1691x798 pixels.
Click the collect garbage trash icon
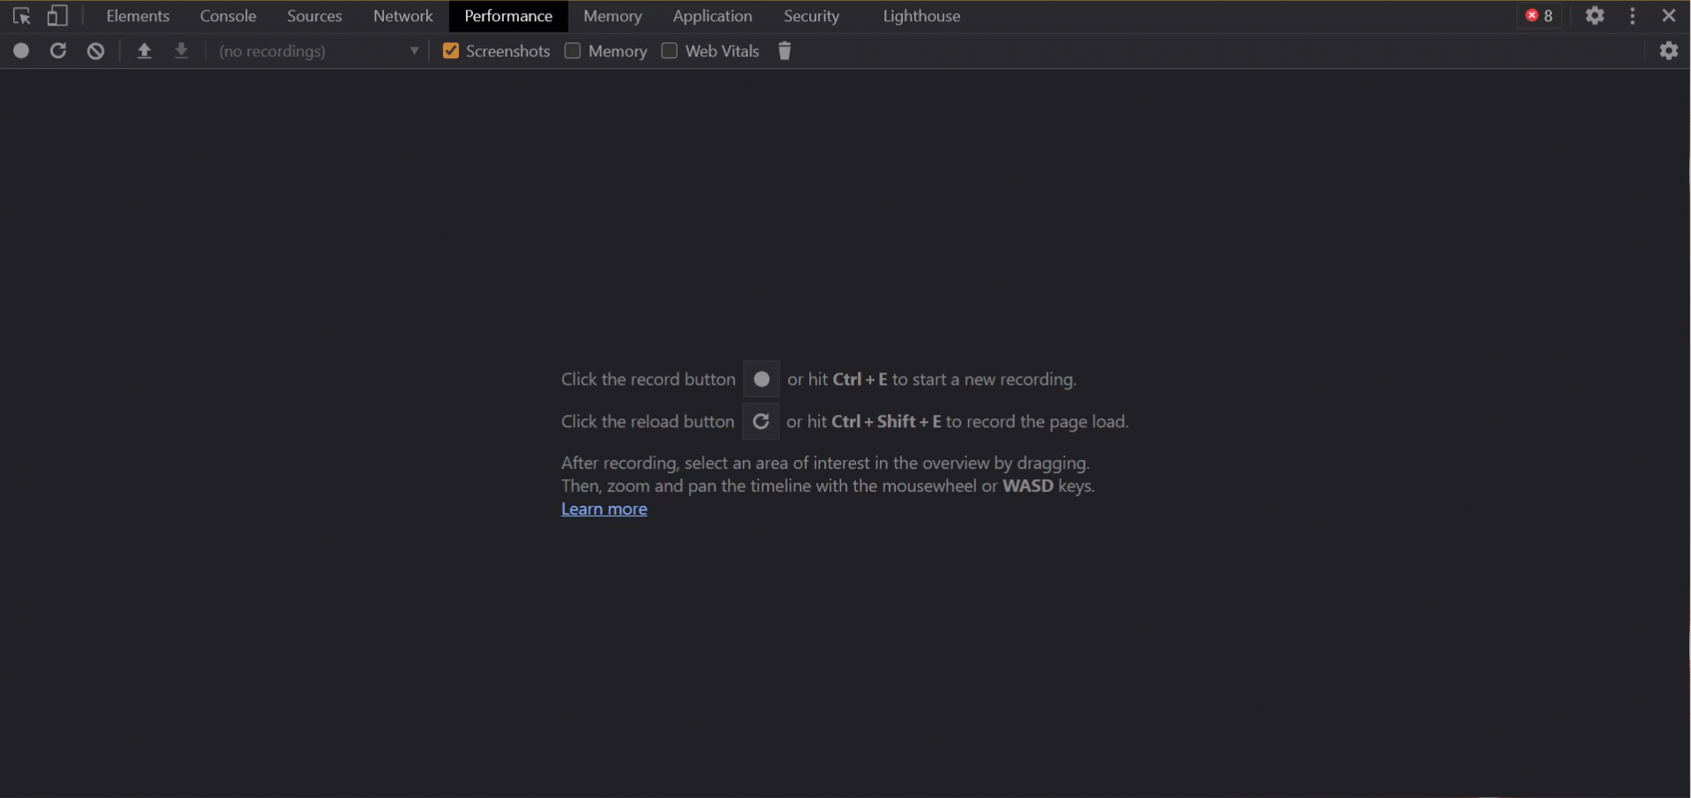click(784, 51)
